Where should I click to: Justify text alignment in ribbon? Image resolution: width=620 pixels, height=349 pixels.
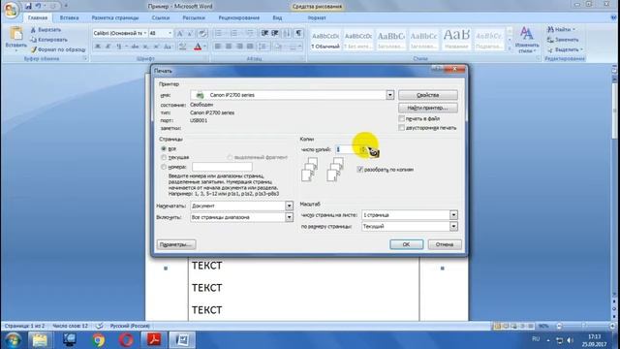click(x=250, y=47)
